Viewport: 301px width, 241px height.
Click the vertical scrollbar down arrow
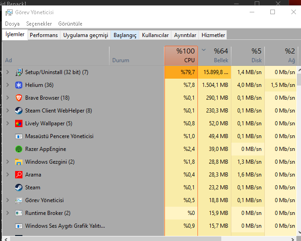[x=299, y=233]
